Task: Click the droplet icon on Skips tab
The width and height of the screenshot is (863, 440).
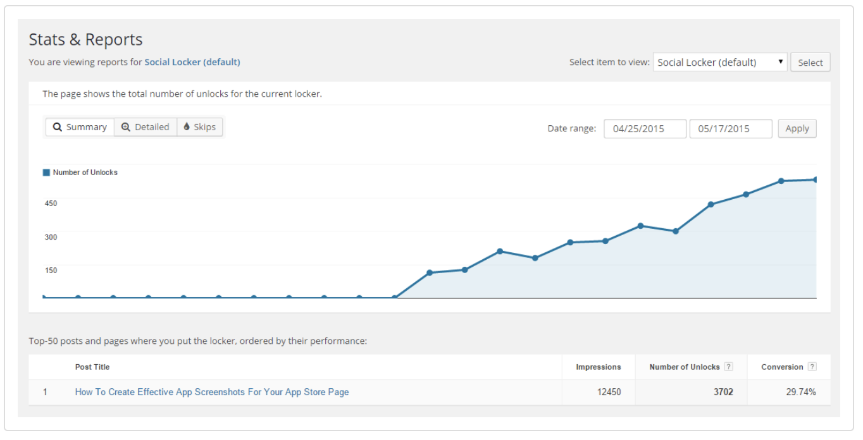Action: click(x=187, y=127)
